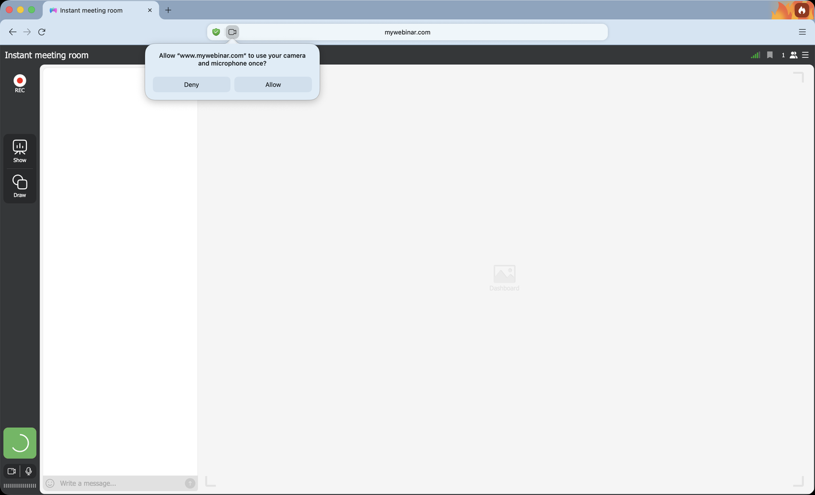Click the Write a message field

(x=120, y=483)
